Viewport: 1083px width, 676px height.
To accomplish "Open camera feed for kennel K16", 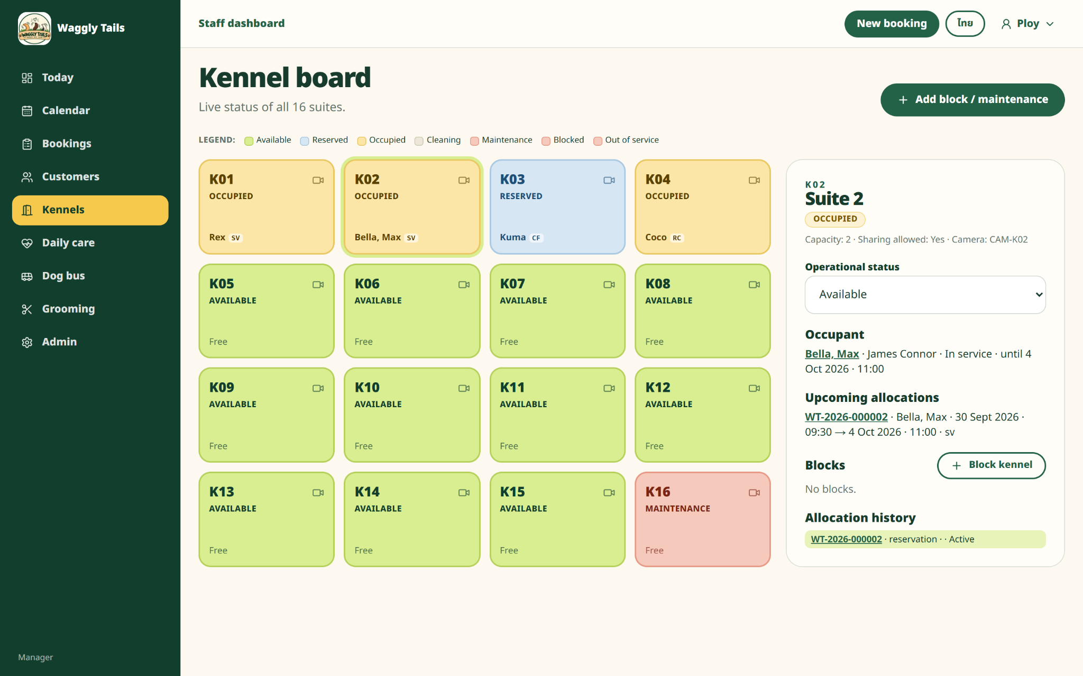I will pos(755,493).
